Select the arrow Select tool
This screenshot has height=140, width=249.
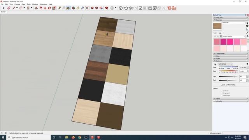coord(4,8)
